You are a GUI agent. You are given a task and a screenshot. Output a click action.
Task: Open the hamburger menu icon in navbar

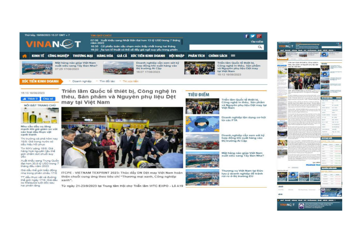point(233,56)
